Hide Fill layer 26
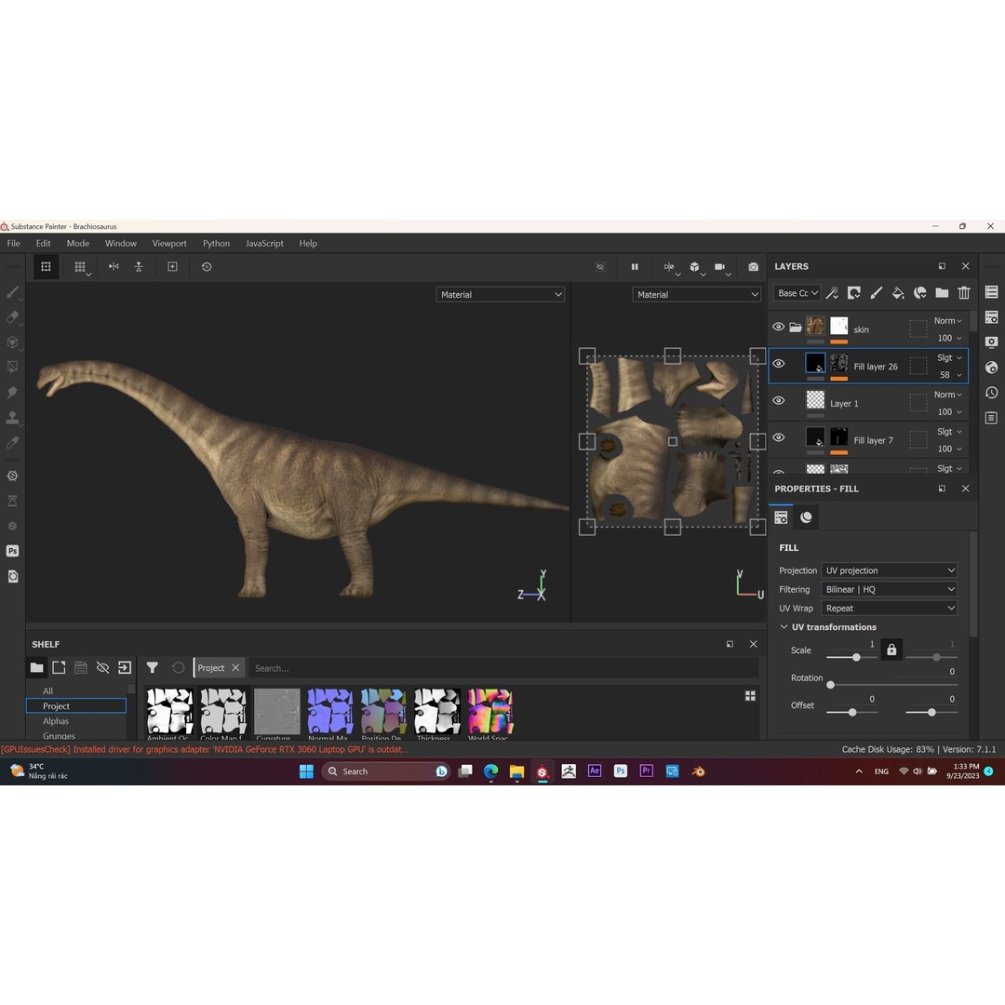Screen dimensions: 1005x1005 pyautogui.click(x=779, y=364)
